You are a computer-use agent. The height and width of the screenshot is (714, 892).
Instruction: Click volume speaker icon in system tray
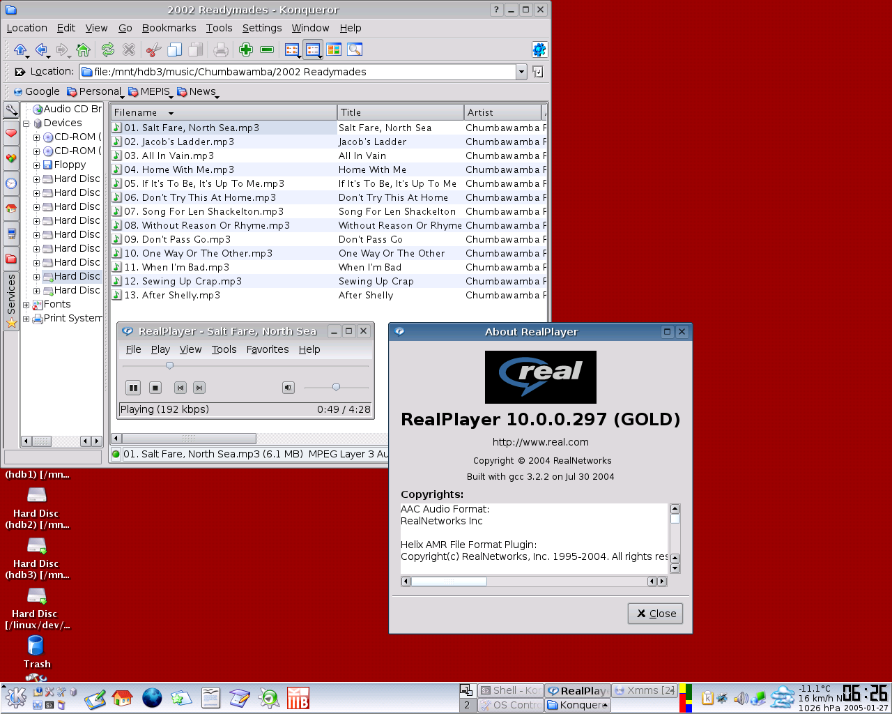pos(741,697)
